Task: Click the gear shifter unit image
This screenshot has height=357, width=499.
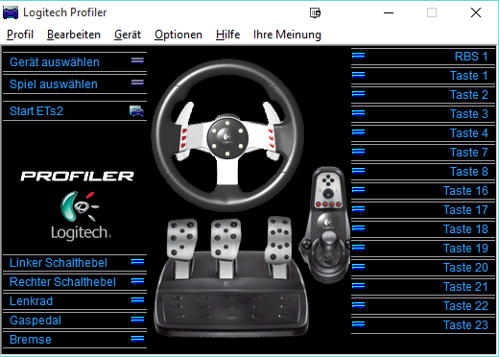Action: point(324,225)
